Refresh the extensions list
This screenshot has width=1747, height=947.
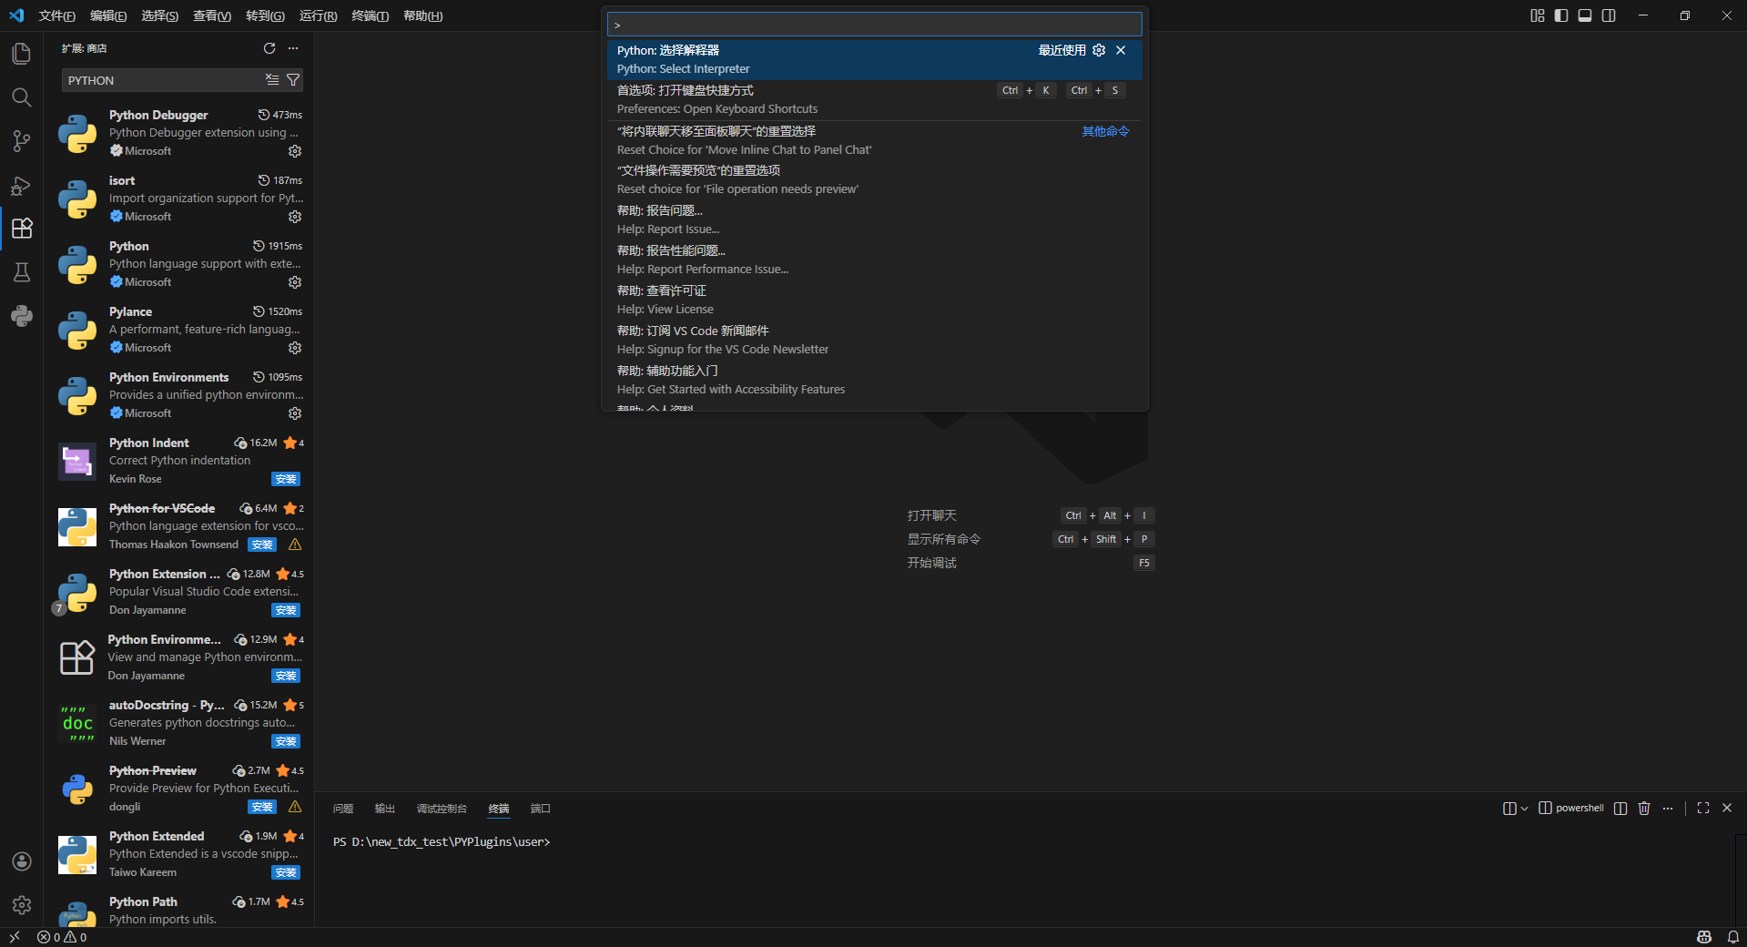pyautogui.click(x=269, y=48)
